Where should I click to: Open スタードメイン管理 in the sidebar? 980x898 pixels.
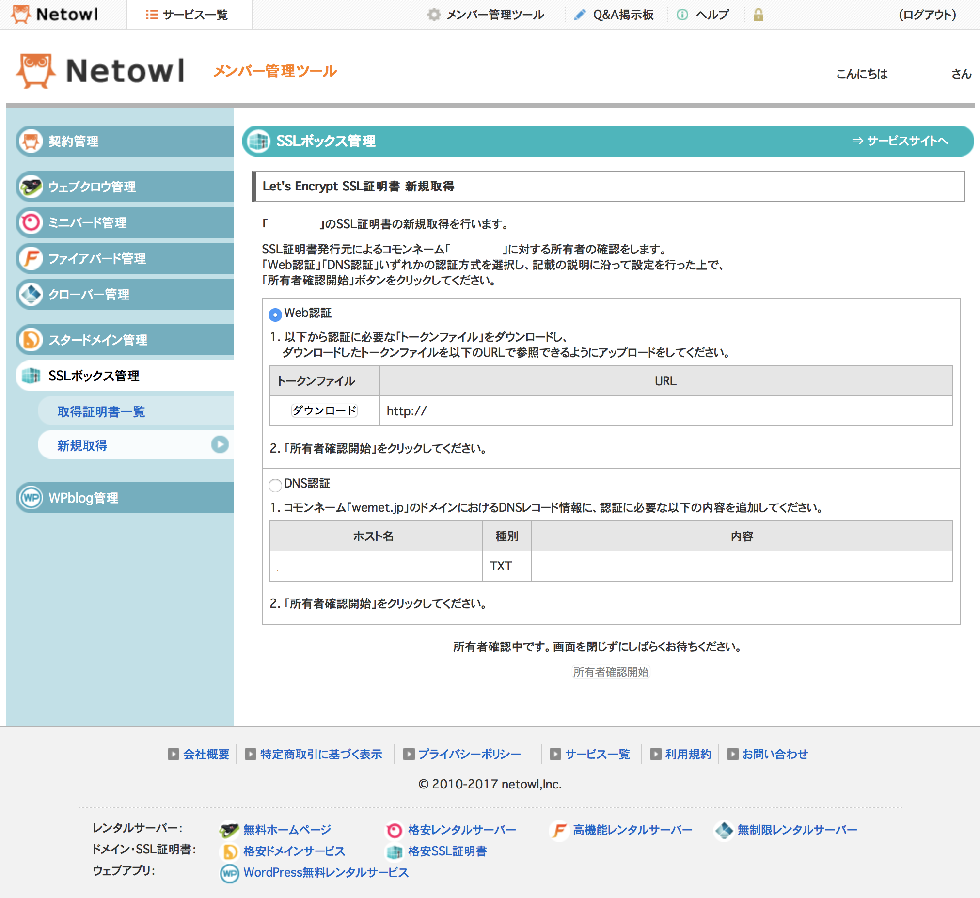pyautogui.click(x=125, y=340)
